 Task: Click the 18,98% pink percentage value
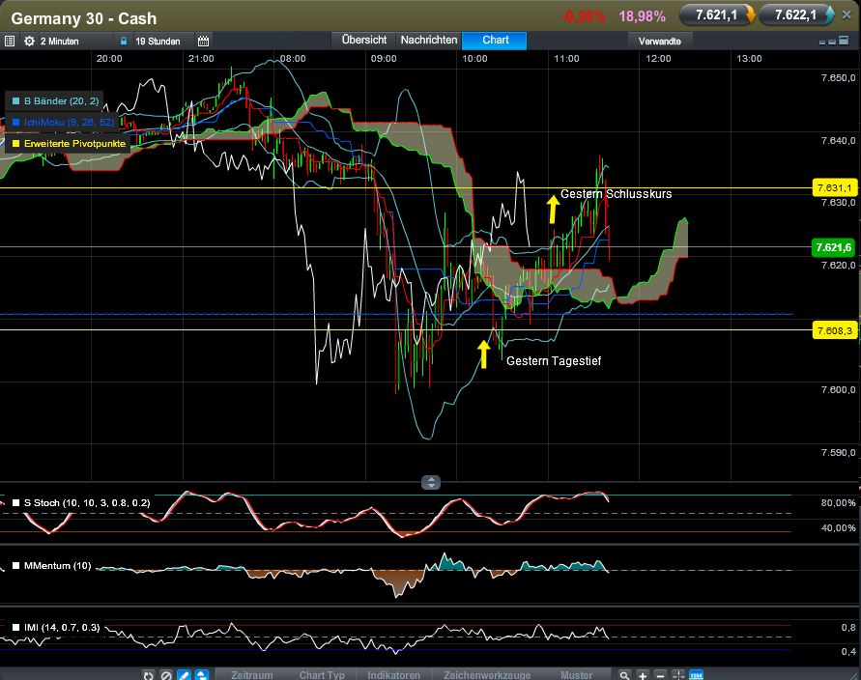643,16
